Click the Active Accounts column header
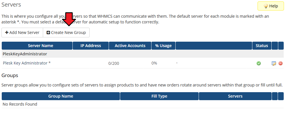The width and height of the screenshot is (286, 115). [x=130, y=46]
